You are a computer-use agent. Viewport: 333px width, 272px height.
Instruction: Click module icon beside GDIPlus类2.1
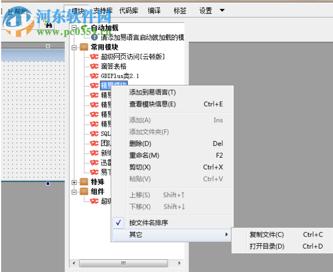(x=94, y=76)
